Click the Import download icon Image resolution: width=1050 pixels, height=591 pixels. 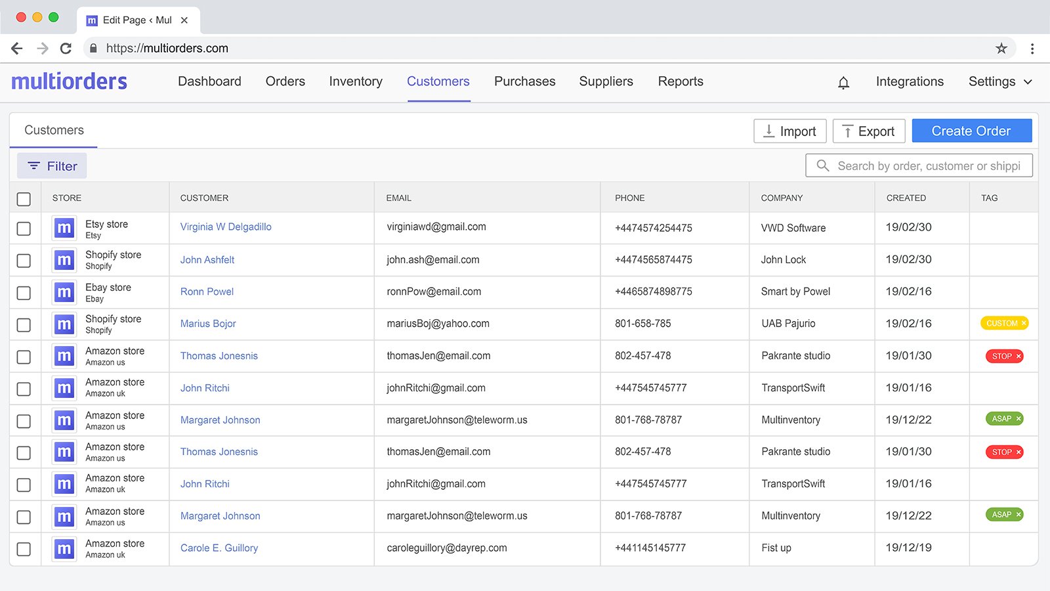769,131
